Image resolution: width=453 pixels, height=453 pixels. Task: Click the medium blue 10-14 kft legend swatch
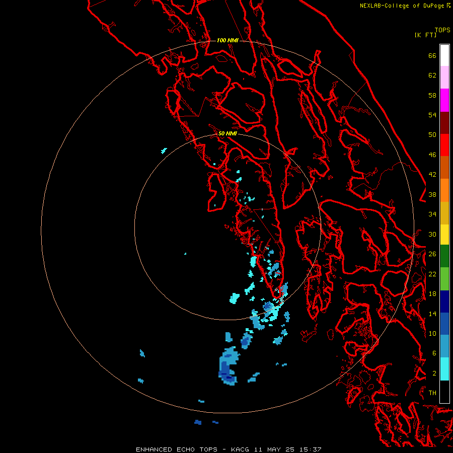[444, 324]
